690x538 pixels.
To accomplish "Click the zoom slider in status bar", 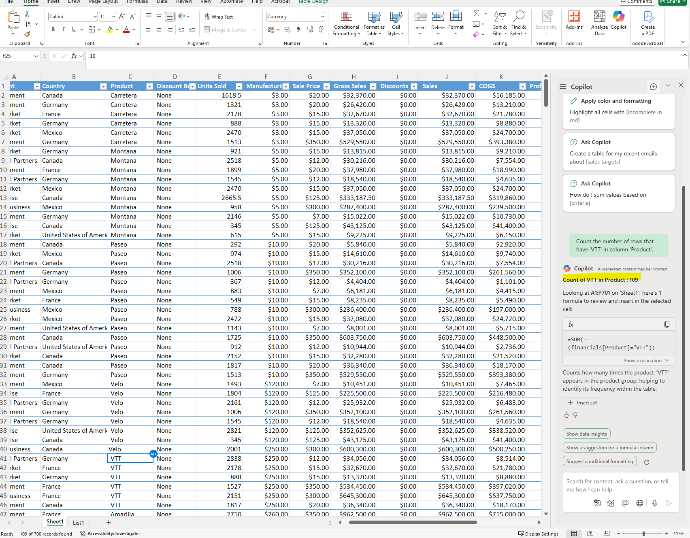I will 643,534.
